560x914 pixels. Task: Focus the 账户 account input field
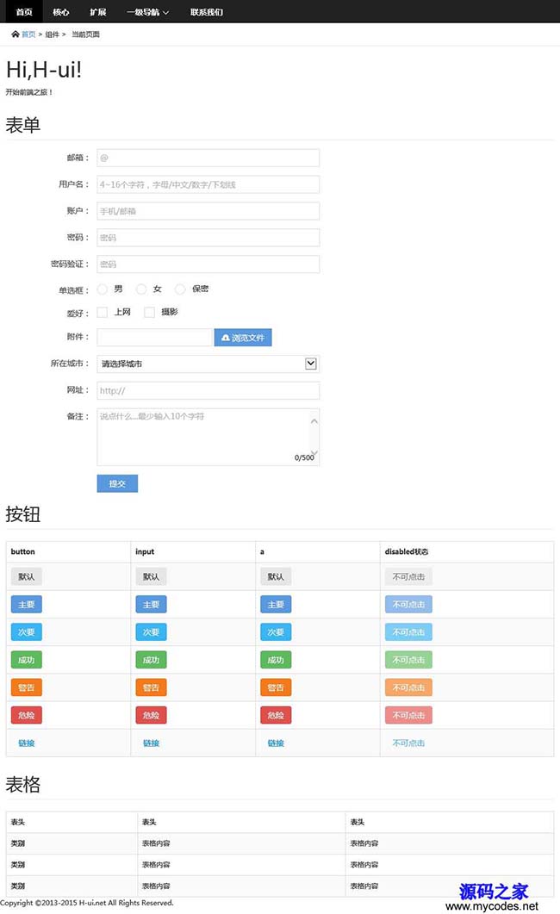pos(208,211)
